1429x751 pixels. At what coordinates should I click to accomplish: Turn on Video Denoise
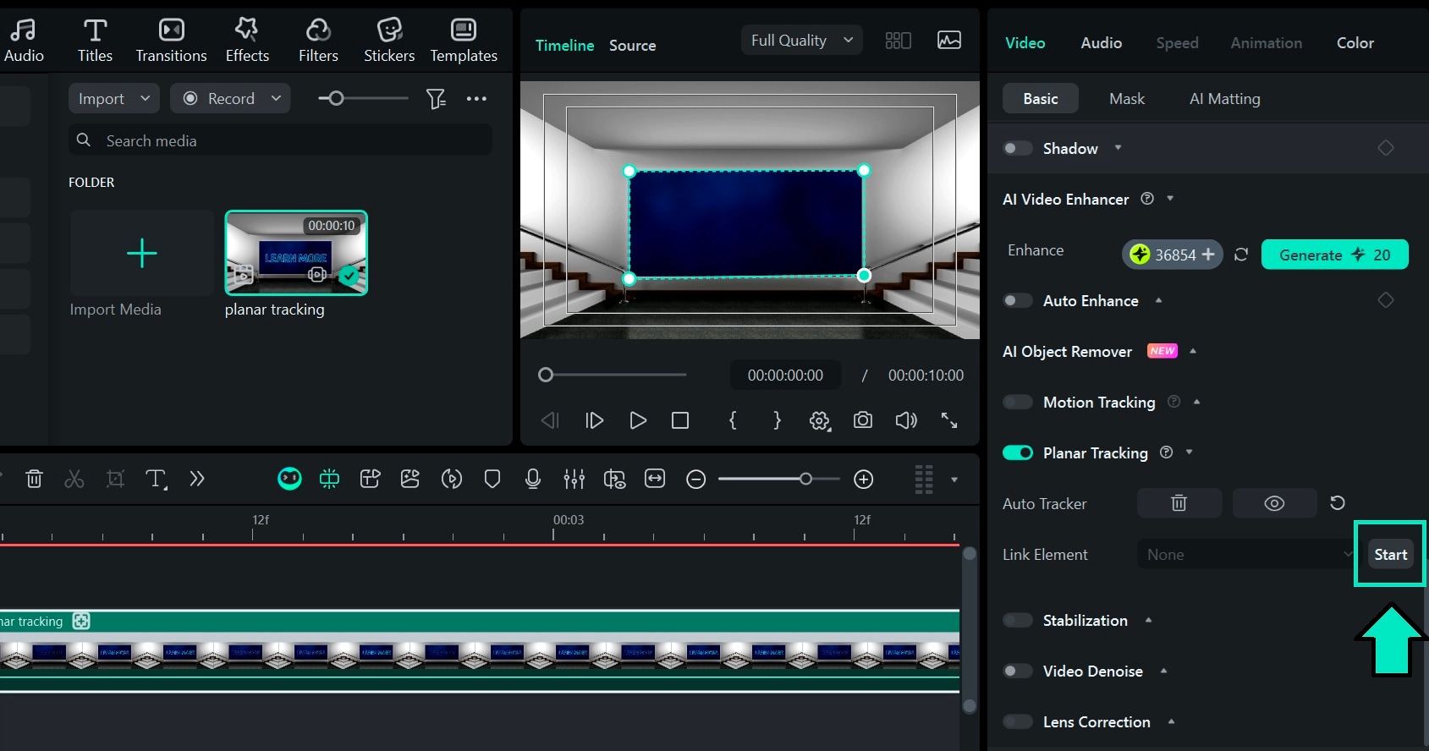[x=1017, y=671]
